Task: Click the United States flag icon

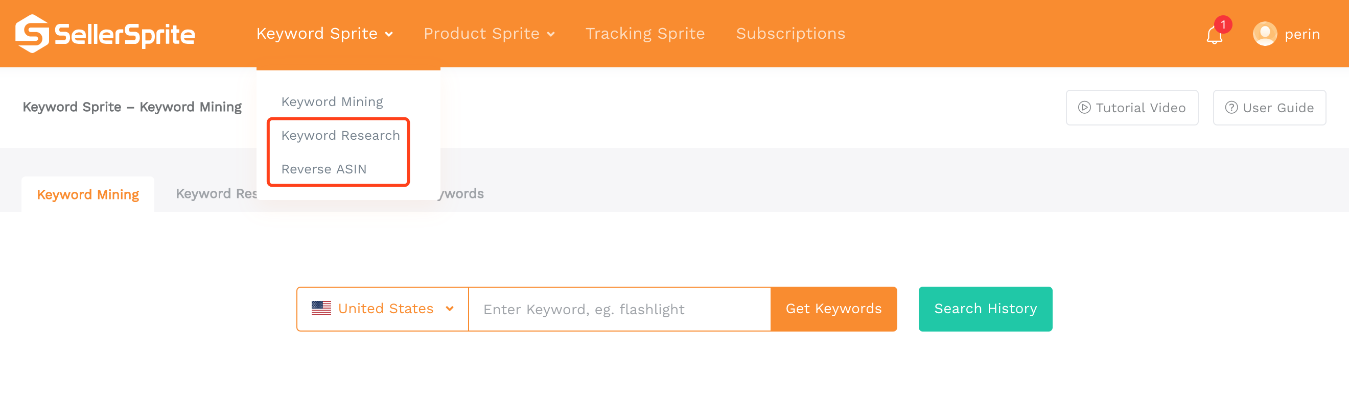Action: coord(321,308)
